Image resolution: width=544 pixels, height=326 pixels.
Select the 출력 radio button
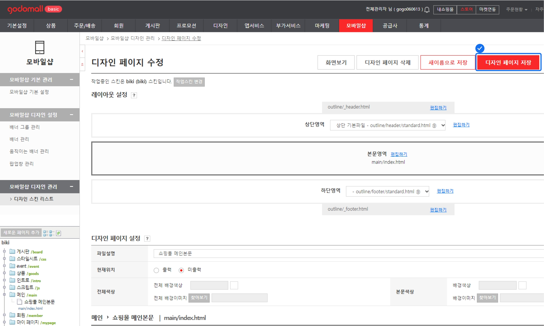(x=156, y=270)
